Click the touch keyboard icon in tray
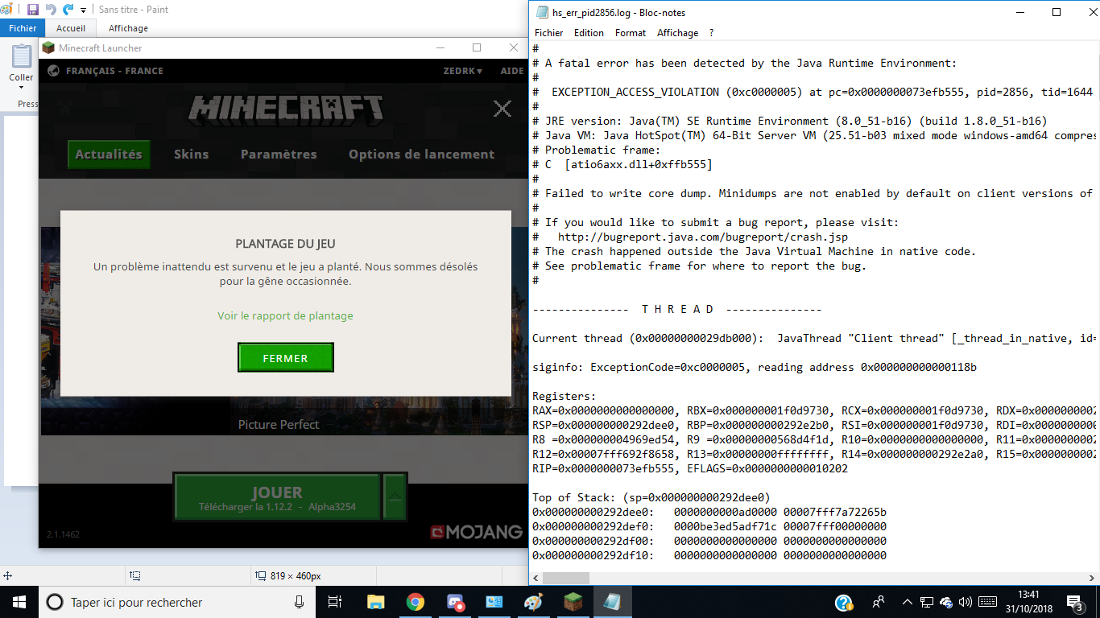This screenshot has height=618, width=1100. [x=986, y=602]
